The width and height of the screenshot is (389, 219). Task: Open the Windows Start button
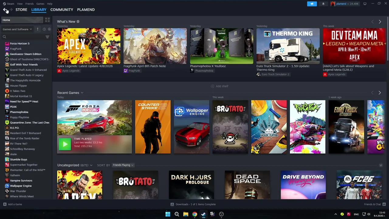coord(168,214)
